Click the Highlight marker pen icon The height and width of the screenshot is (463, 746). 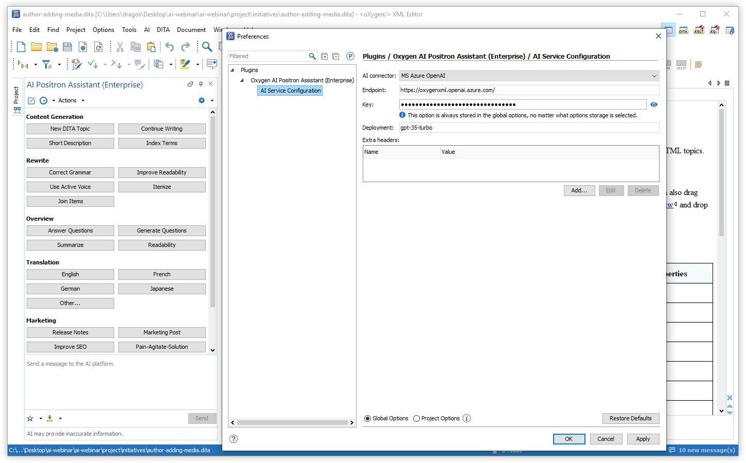click(x=186, y=64)
